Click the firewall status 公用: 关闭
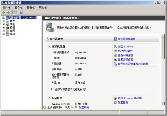This screenshot has height=116, width=167. [x=81, y=104]
